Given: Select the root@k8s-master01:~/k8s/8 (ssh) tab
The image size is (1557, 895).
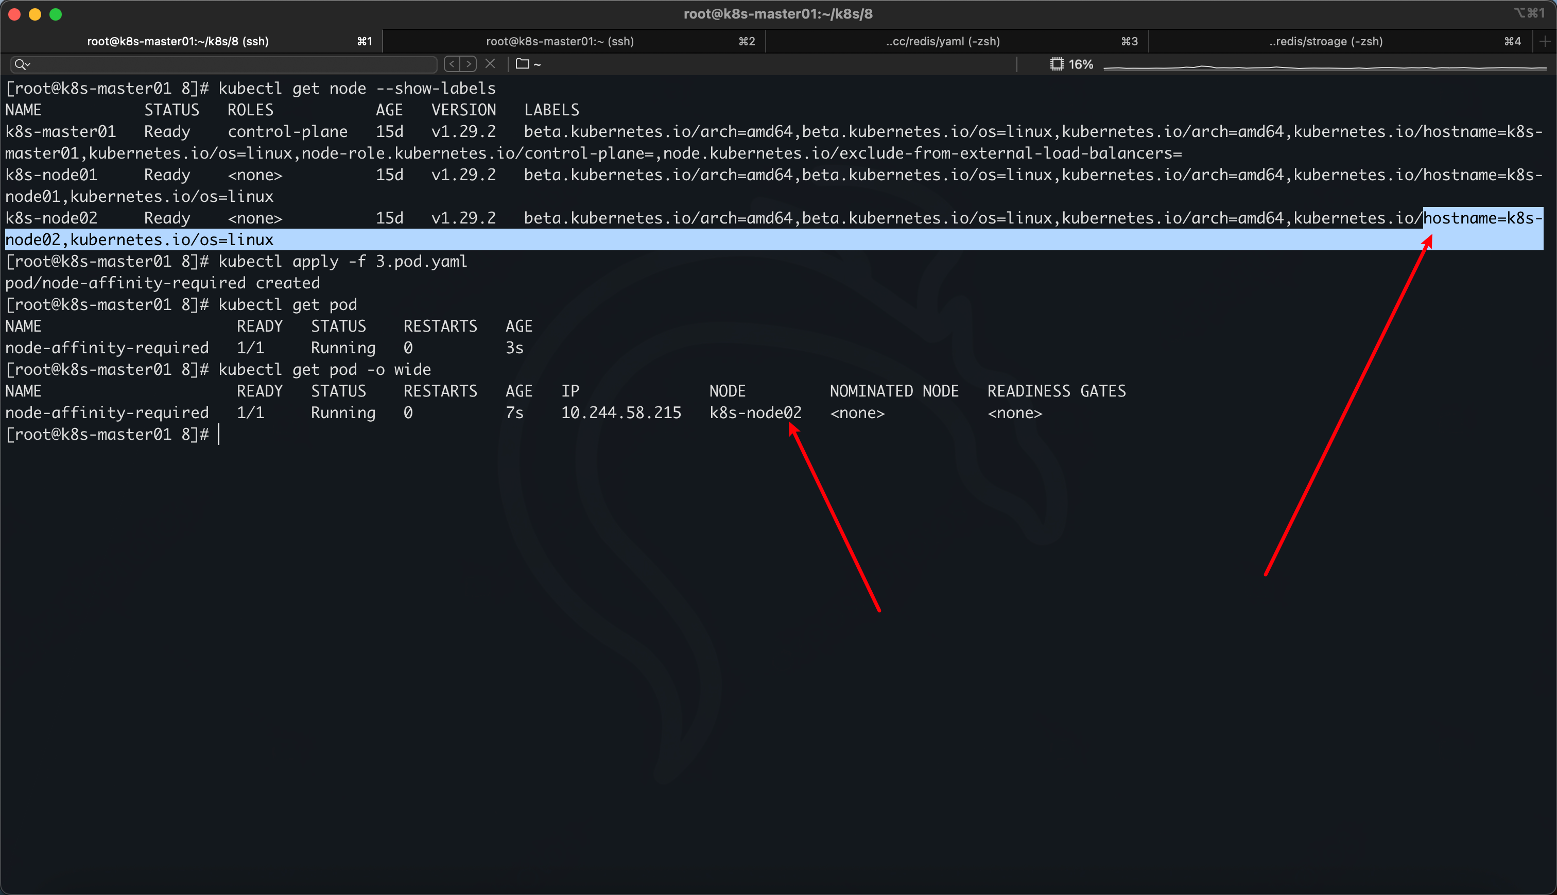Looking at the screenshot, I should (x=178, y=41).
